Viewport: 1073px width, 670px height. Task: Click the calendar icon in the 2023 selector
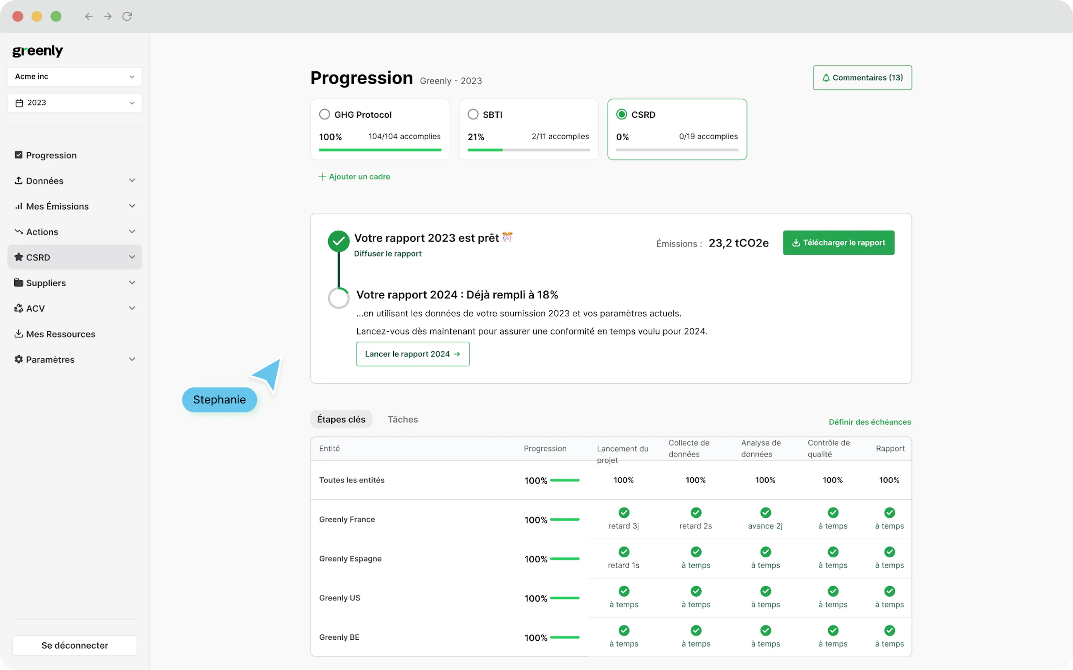[19, 103]
